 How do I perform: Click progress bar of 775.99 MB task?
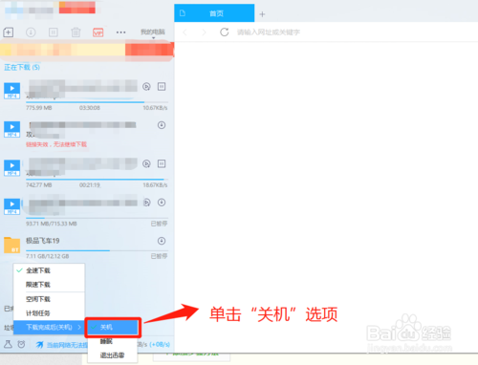97,102
